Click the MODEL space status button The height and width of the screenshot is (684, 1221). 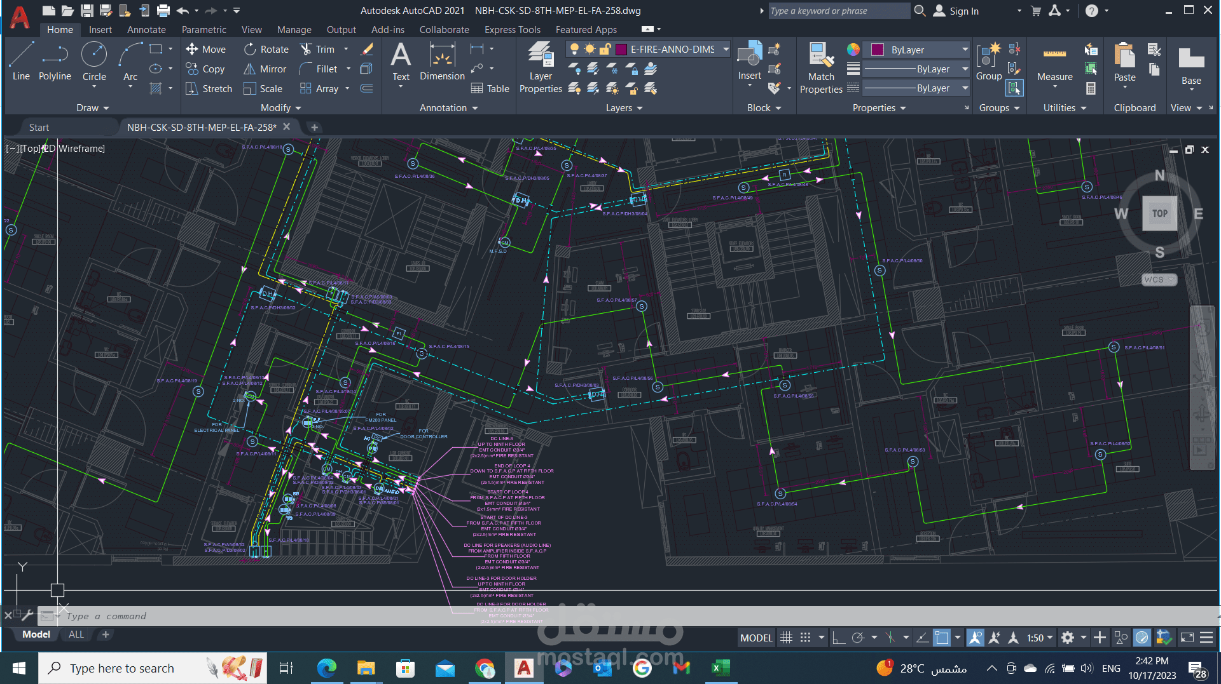pyautogui.click(x=756, y=638)
